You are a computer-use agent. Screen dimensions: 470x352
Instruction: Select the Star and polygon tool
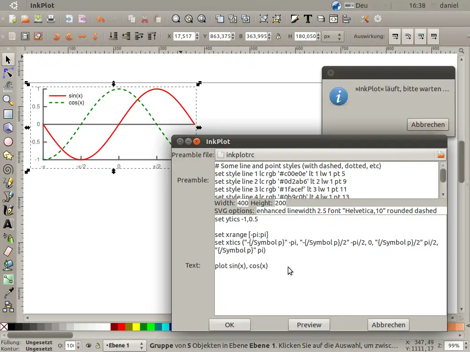(8, 155)
